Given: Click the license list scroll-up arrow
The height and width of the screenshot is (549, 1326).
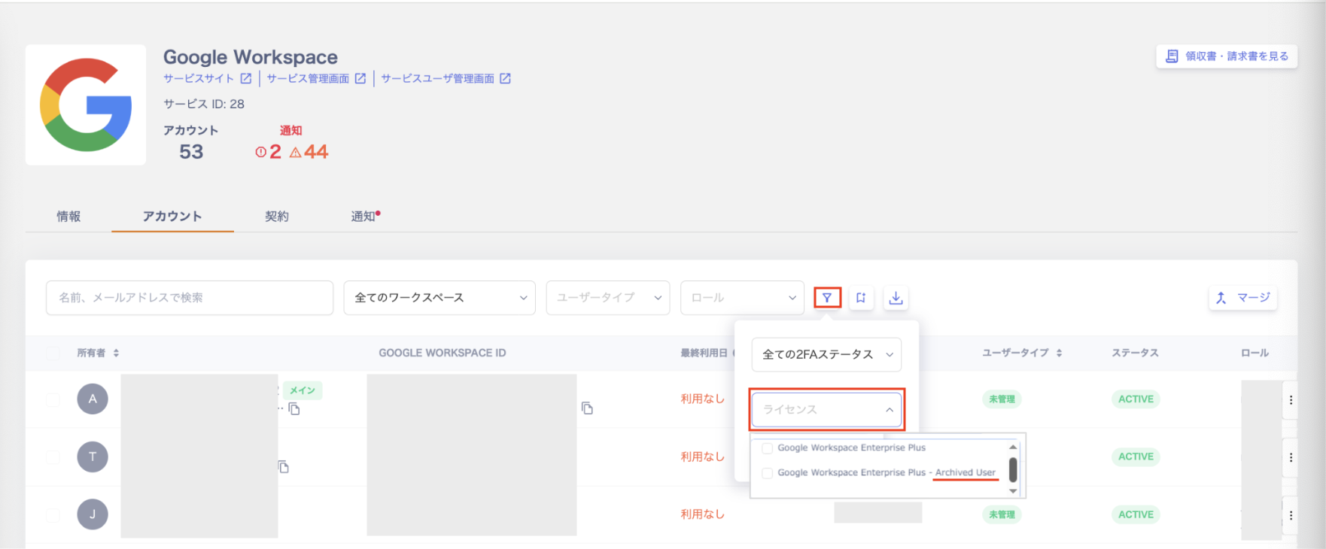Looking at the screenshot, I should coord(1013,447).
